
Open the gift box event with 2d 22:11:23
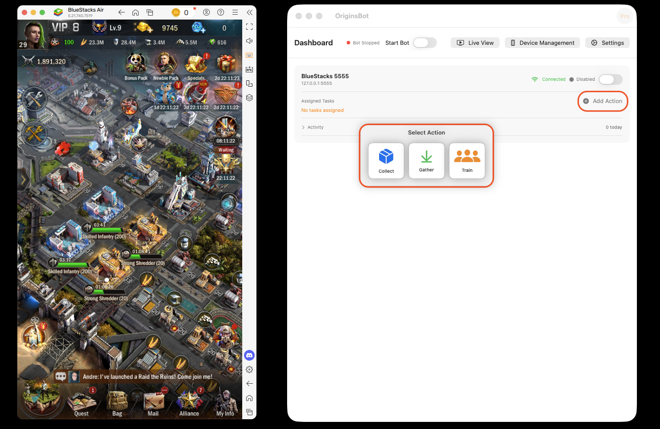227,67
